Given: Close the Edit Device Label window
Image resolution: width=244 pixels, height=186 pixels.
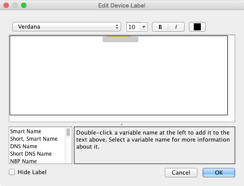Looking at the screenshot, I should pos(6,5).
